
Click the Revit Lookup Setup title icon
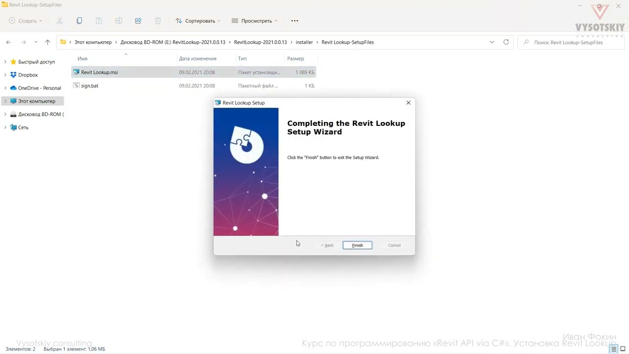(218, 103)
